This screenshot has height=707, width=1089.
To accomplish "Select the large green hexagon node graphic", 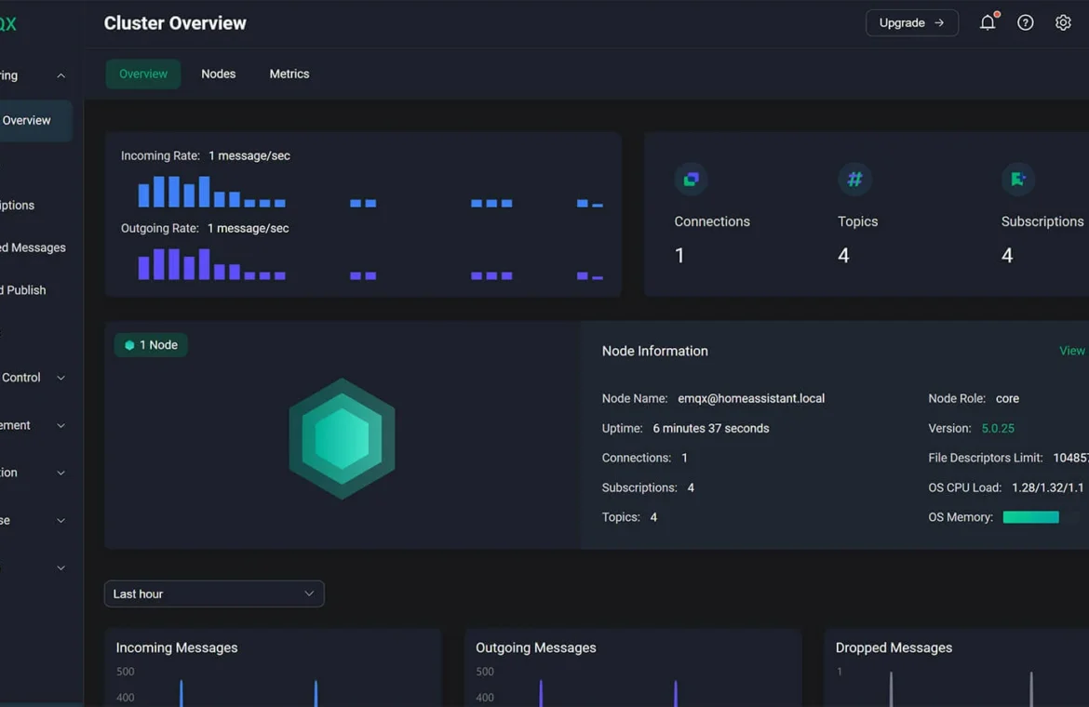I will pos(342,438).
